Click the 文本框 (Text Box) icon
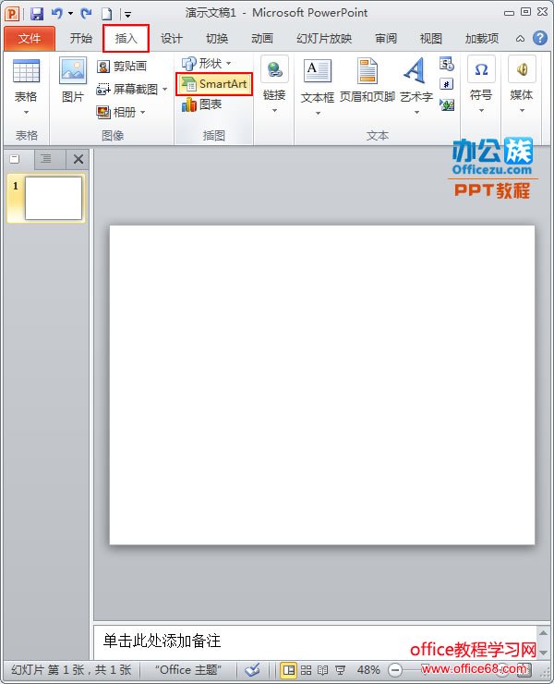Viewport: 554px width, 684px height. 318,70
